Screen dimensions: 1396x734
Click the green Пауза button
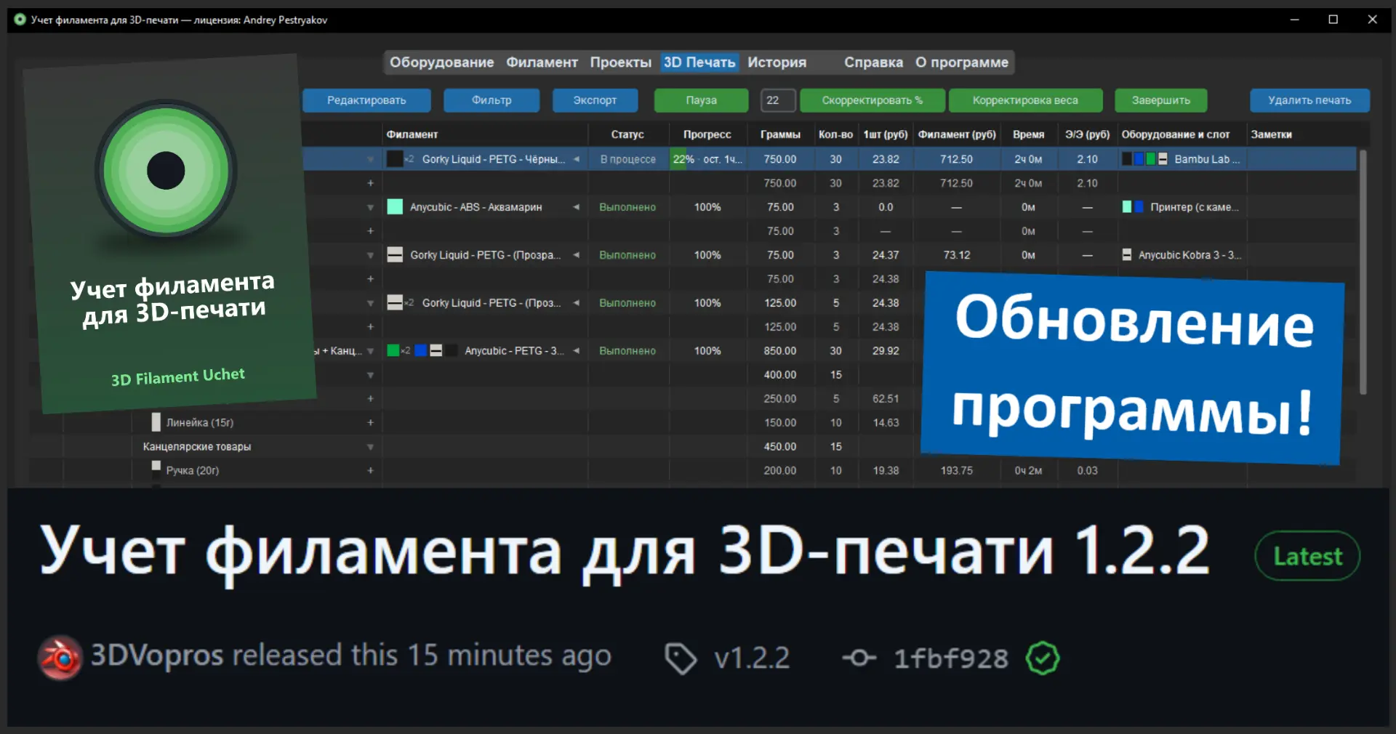[x=701, y=100]
